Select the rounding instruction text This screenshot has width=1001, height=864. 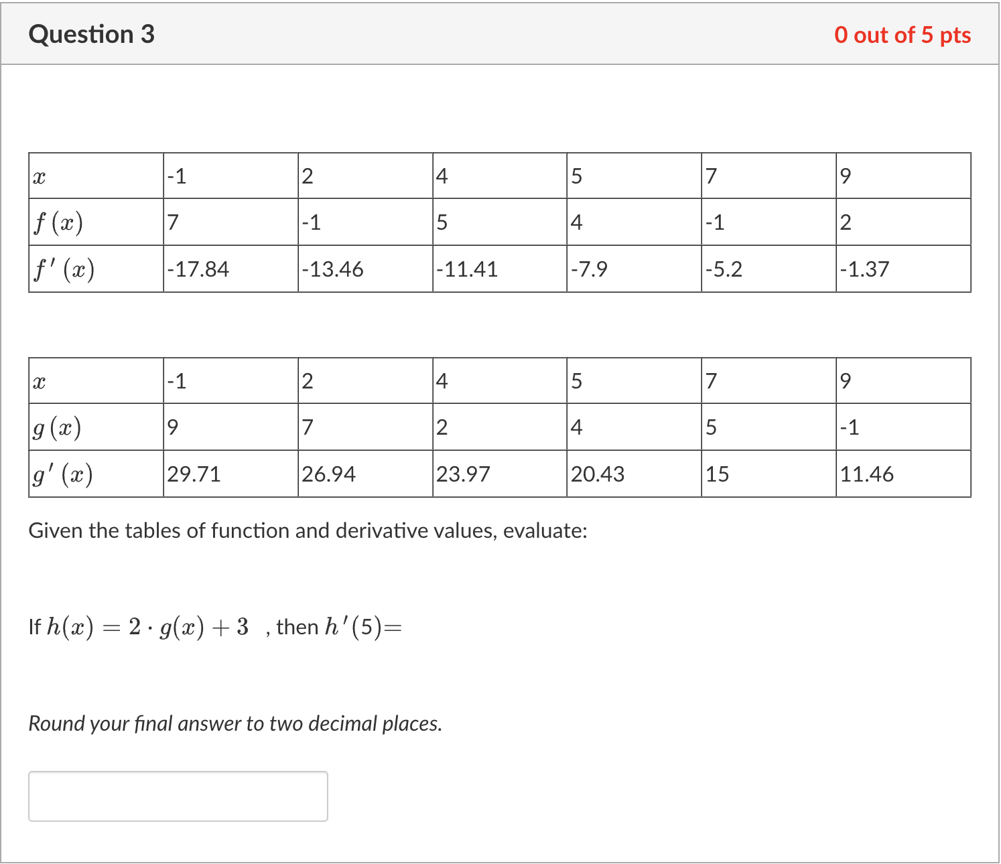pos(236,723)
